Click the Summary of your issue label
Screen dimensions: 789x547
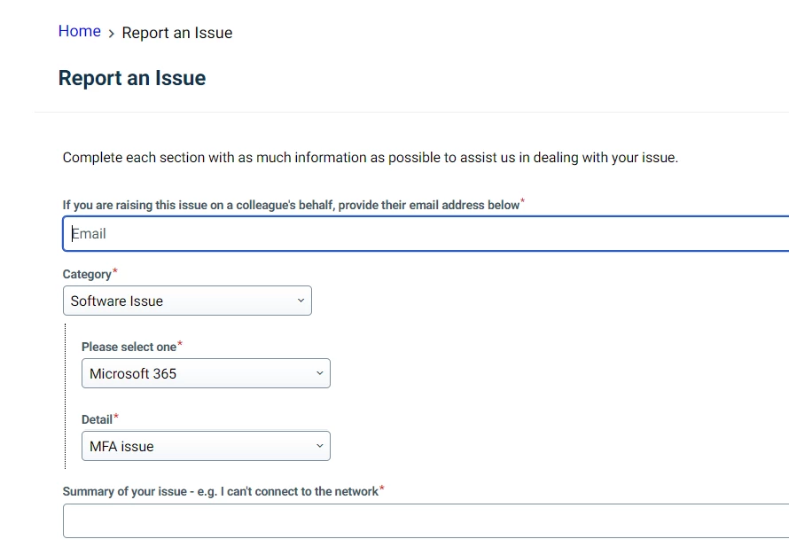coord(221,491)
